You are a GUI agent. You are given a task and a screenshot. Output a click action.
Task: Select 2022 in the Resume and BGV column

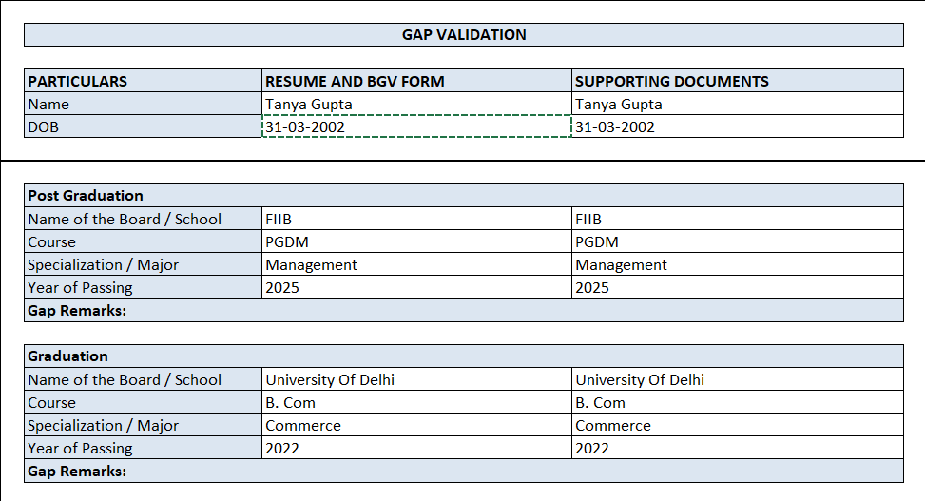[x=416, y=449]
